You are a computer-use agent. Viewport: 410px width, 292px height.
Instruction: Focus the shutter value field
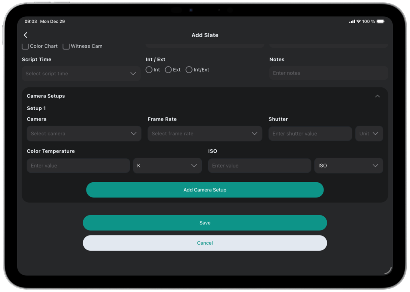pos(310,134)
